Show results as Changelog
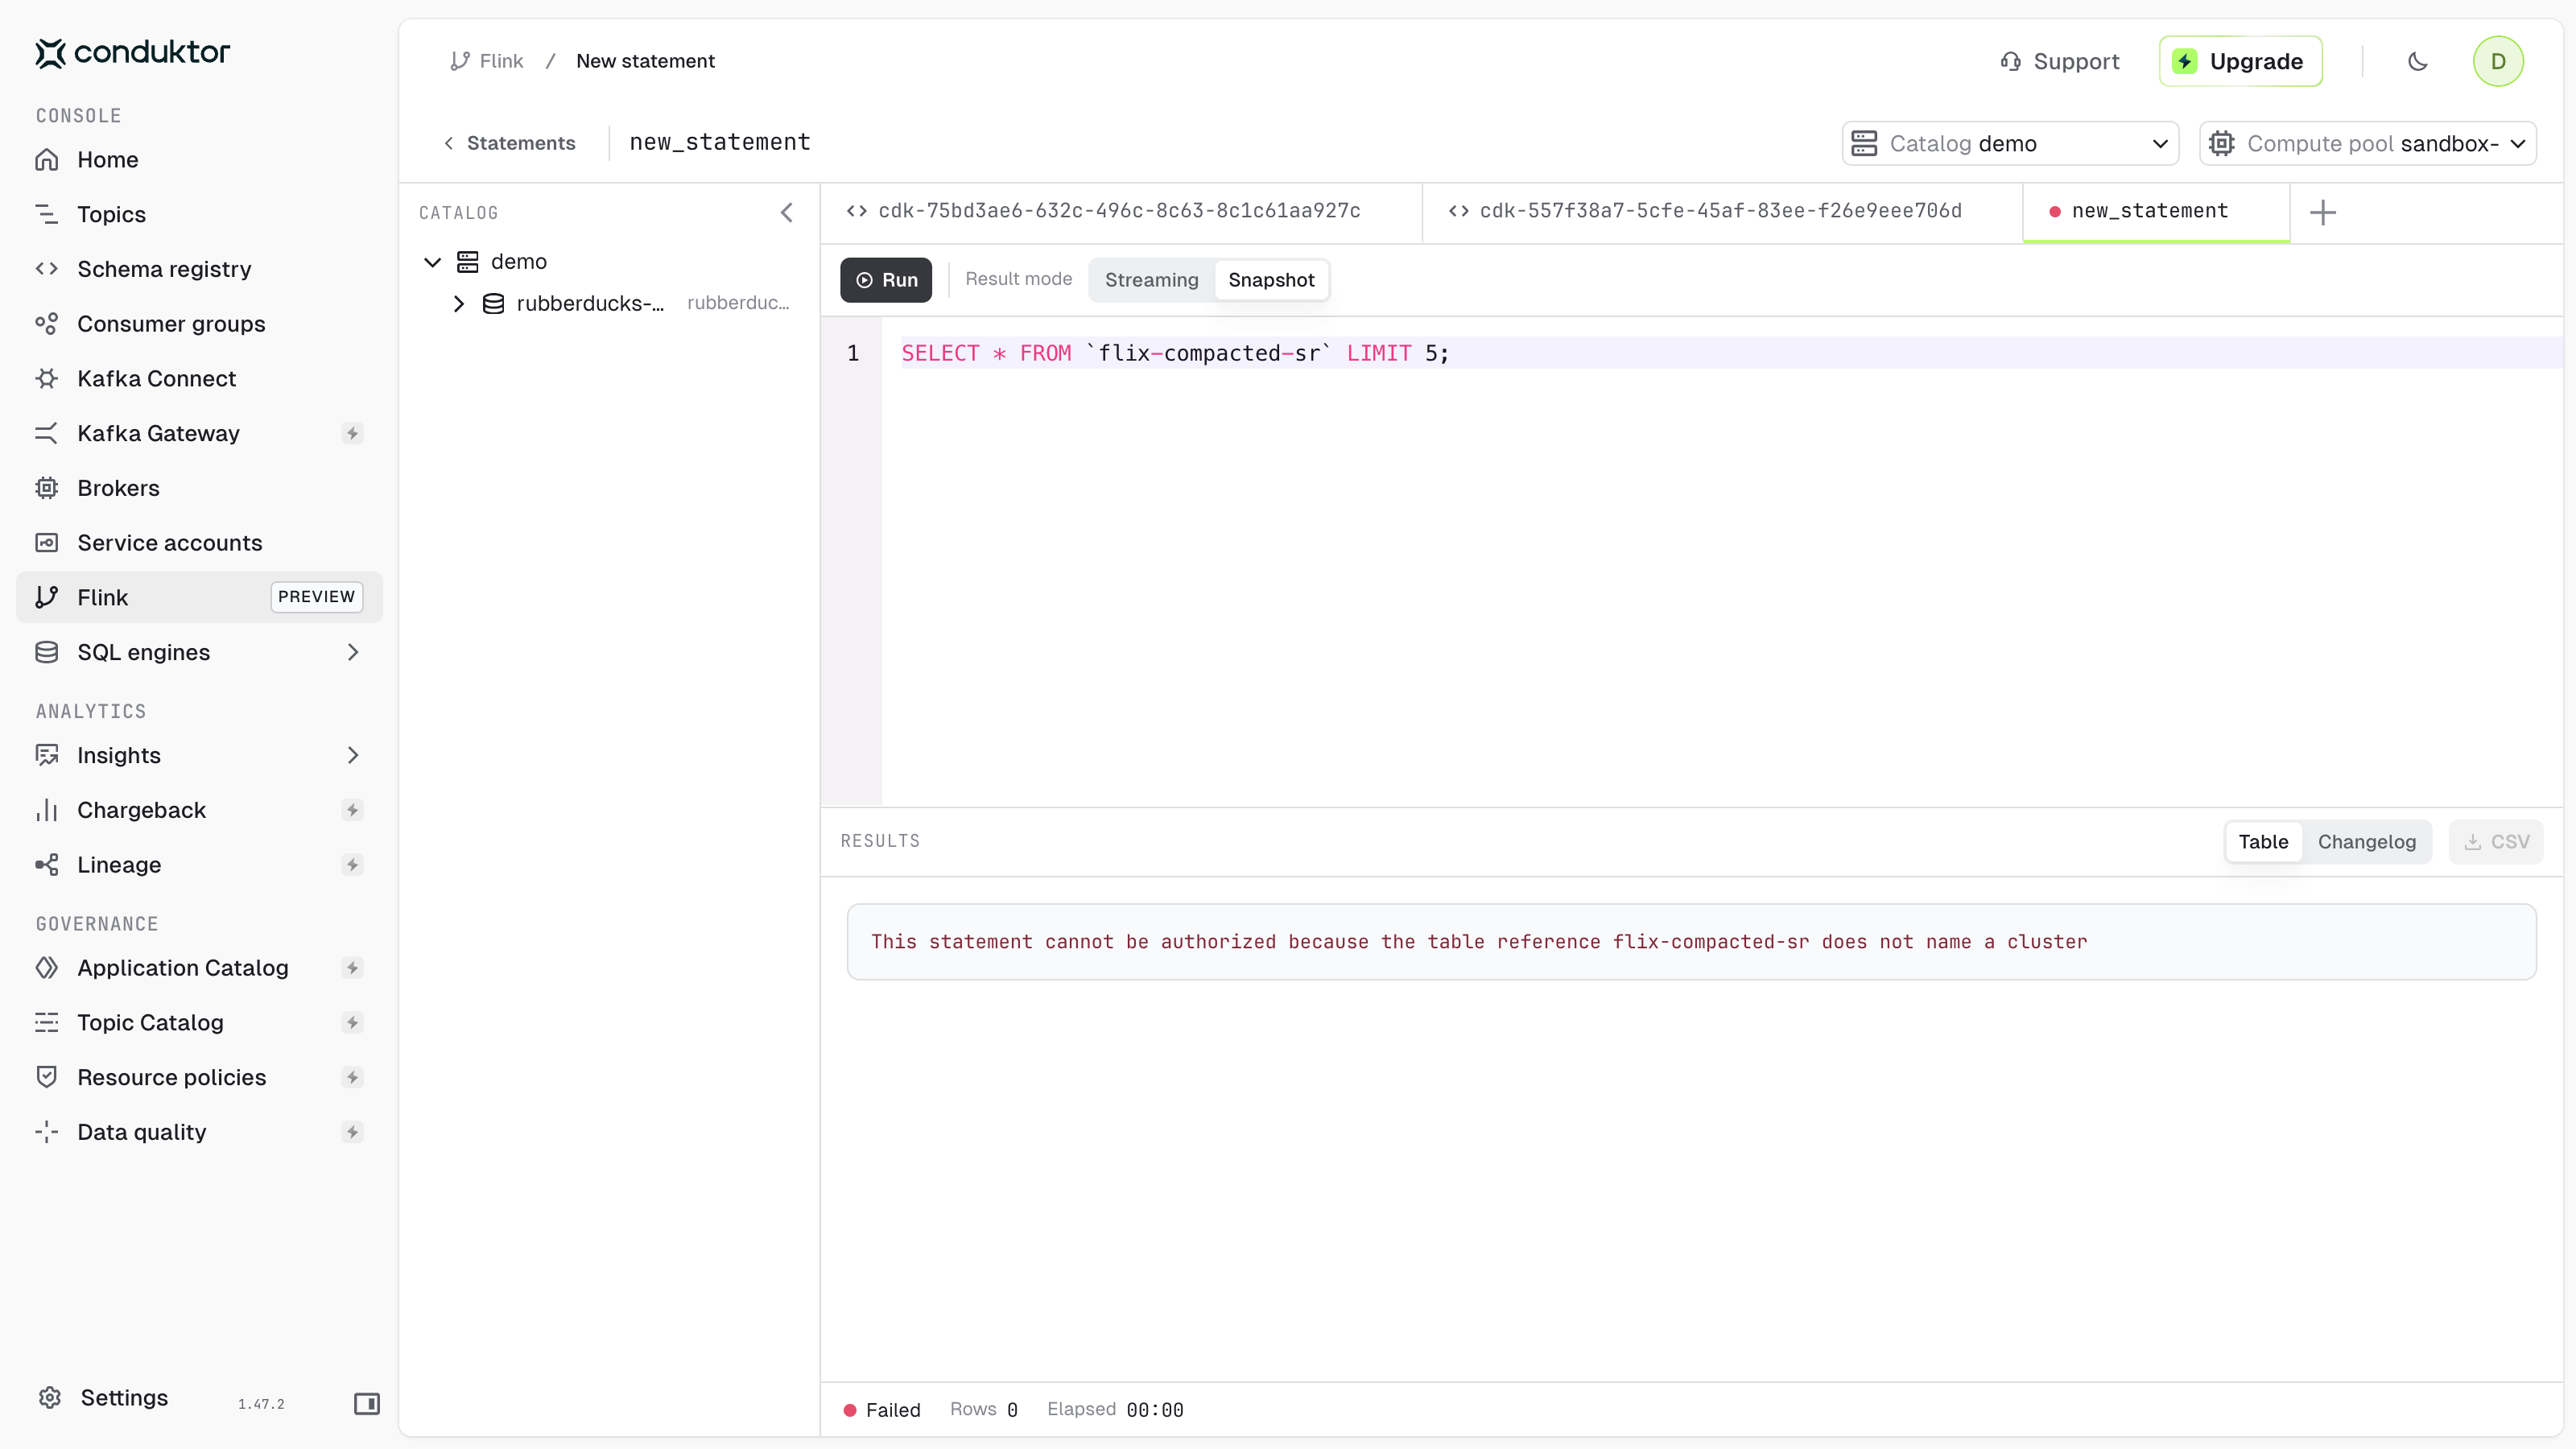2576x1449 pixels. pos(2367,842)
